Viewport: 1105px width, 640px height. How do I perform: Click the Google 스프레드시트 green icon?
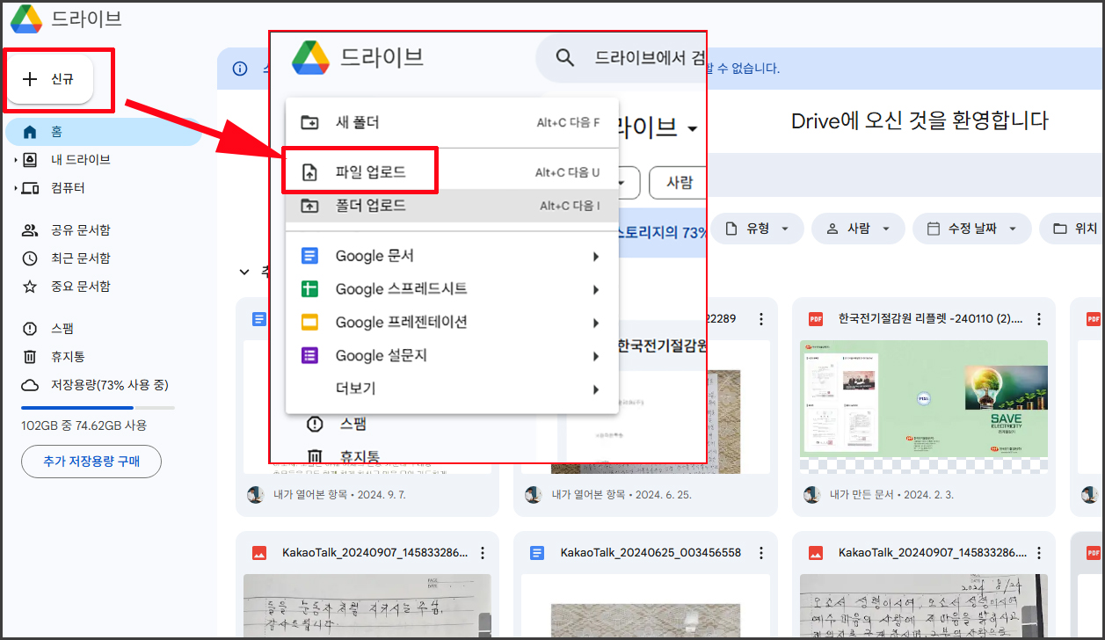(x=309, y=289)
